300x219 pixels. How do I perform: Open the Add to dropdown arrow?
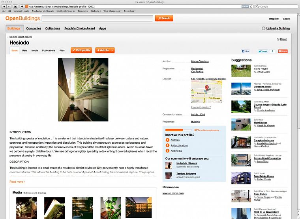click(112, 50)
